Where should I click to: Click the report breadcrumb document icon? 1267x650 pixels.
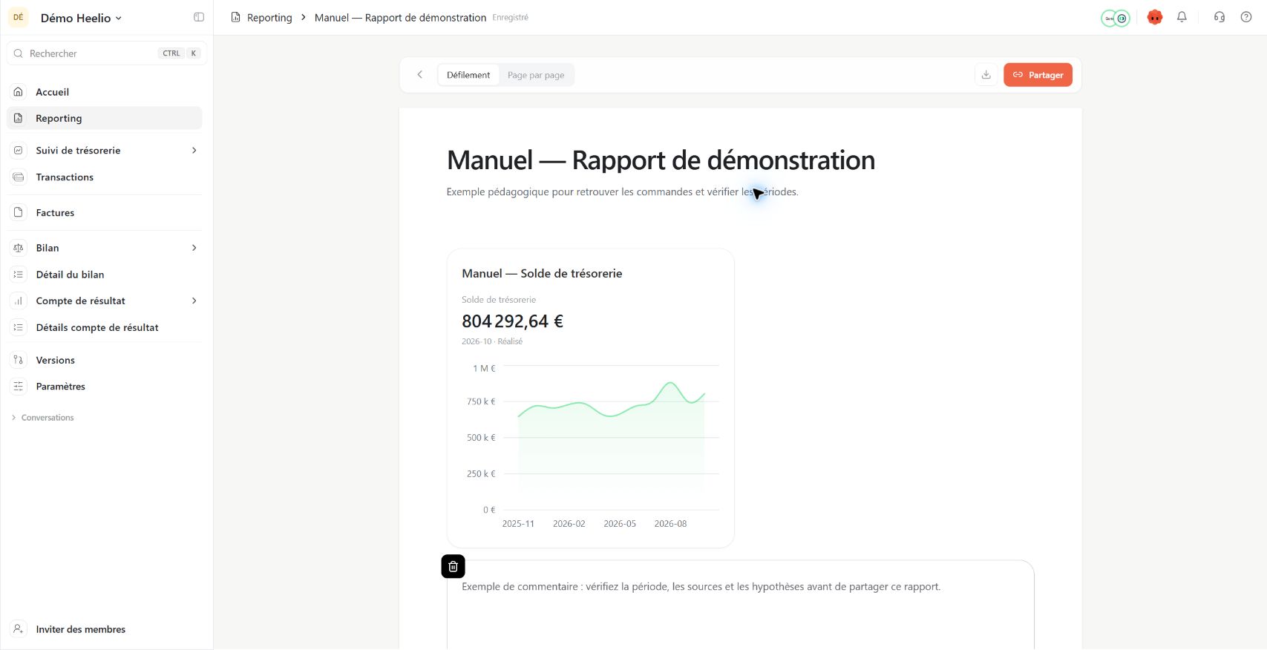[236, 17]
